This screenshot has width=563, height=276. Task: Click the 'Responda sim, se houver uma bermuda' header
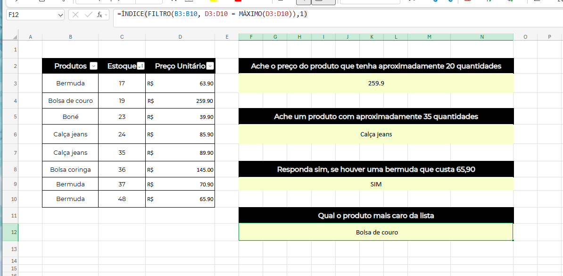(x=376, y=169)
